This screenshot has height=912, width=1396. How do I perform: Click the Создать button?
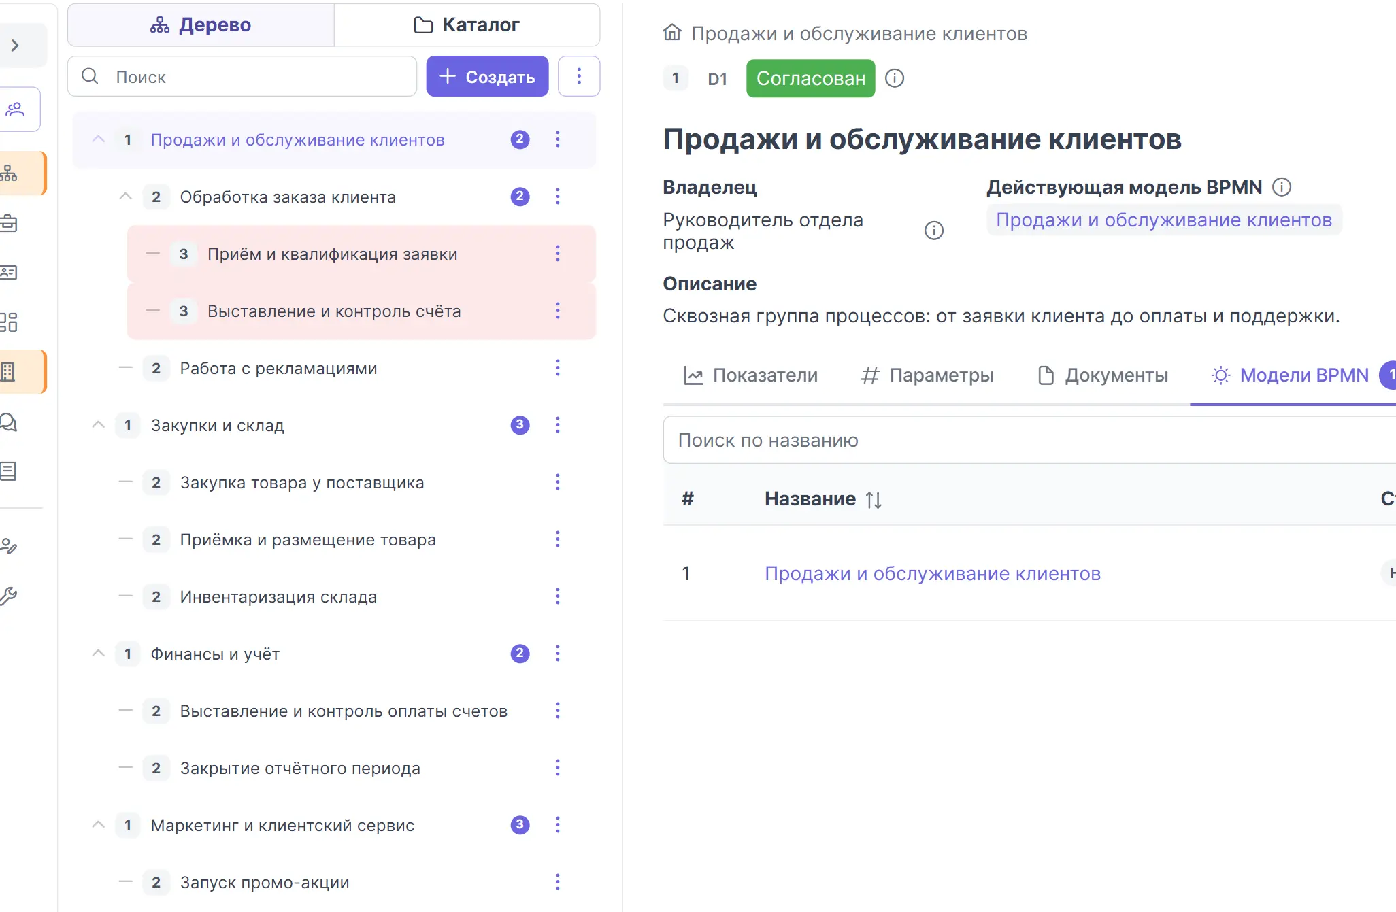click(x=487, y=76)
